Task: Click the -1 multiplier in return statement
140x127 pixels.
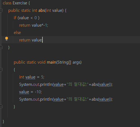Action: [45, 25]
